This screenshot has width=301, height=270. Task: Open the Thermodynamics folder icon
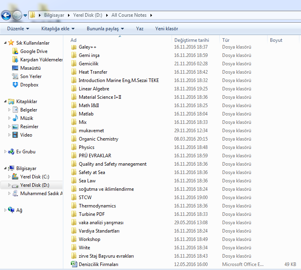[74, 206]
